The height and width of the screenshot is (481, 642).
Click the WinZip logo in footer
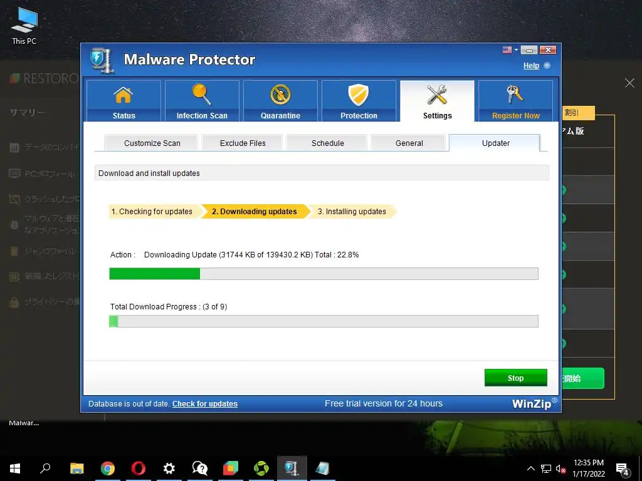point(534,404)
